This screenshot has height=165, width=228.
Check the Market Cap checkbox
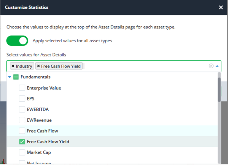(x=22, y=152)
